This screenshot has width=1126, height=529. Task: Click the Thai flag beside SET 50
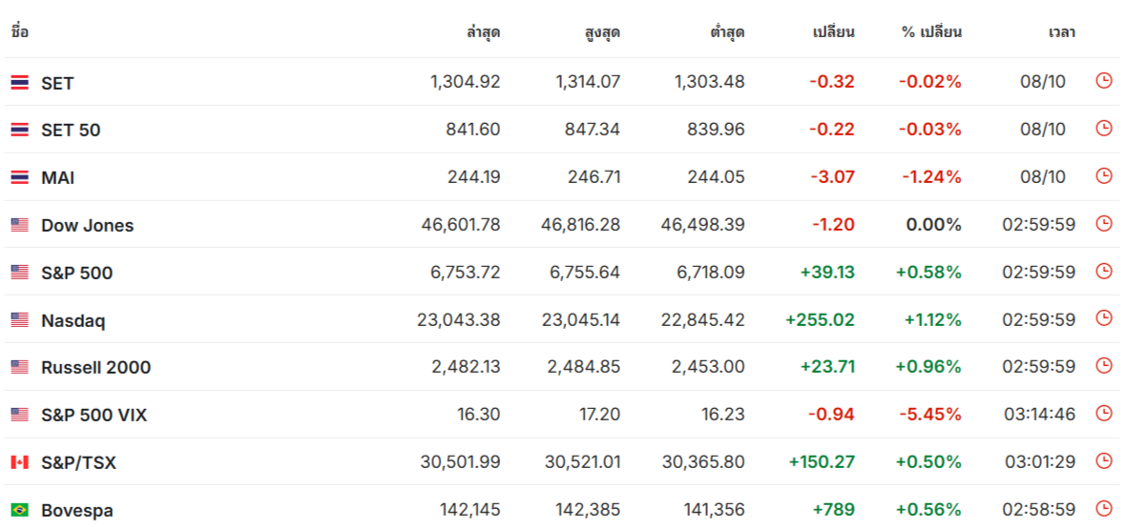point(19,130)
